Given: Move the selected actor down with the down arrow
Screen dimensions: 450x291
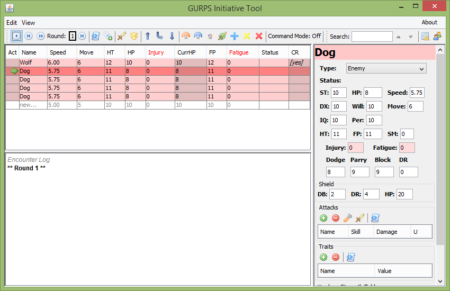Looking at the screenshot, I should [172, 36].
